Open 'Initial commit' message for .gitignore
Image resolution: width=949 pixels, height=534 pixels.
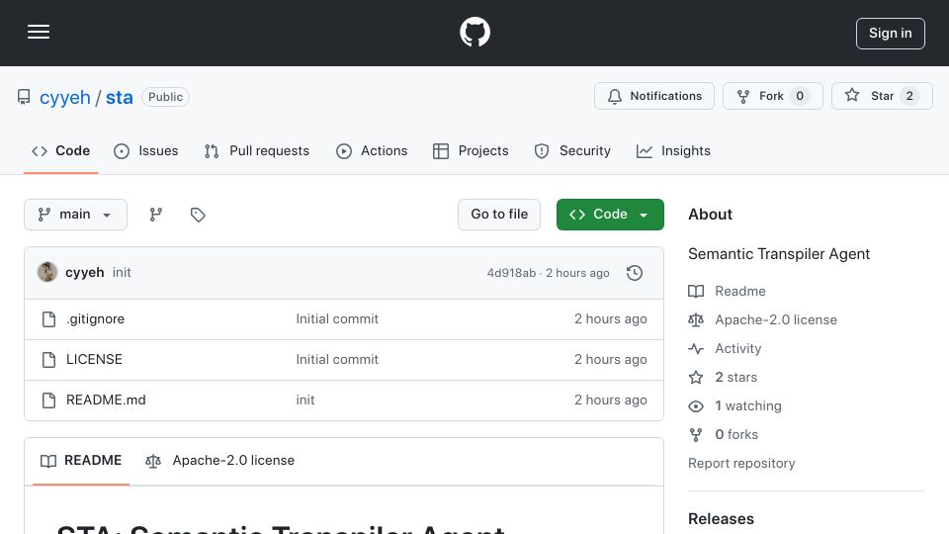pyautogui.click(x=337, y=319)
